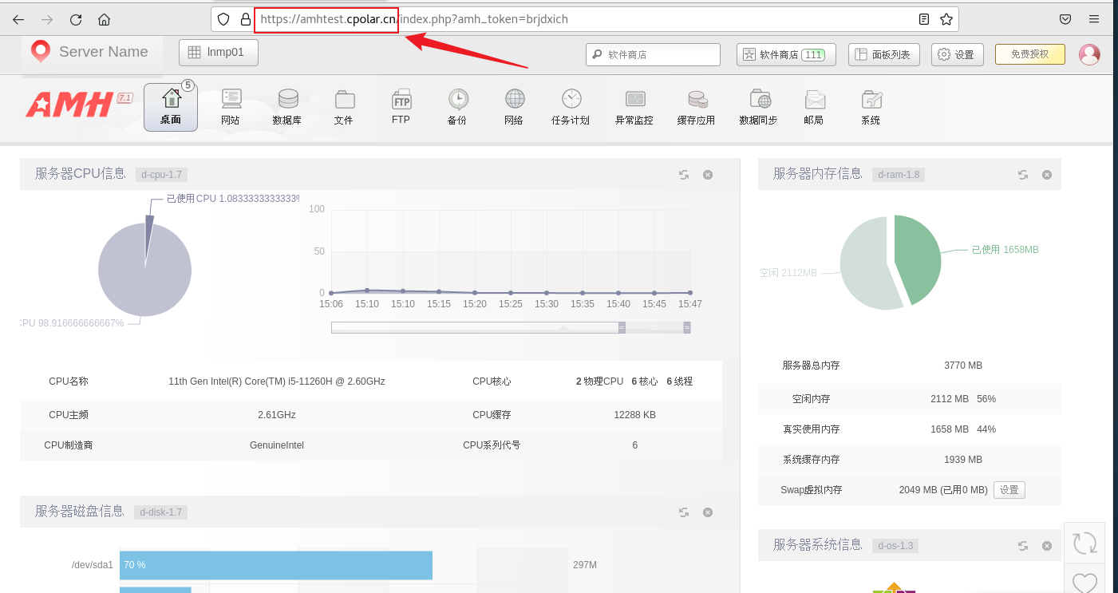1118x593 pixels.
Task: Close the 服务器CPU信息 panel
Action: 708,175
